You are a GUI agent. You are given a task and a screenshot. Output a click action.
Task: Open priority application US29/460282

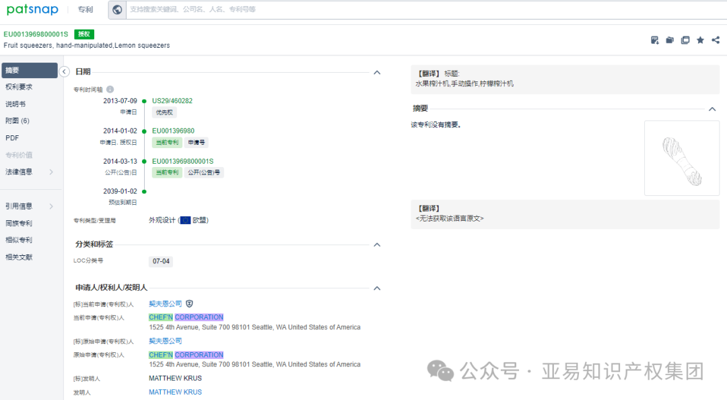(171, 100)
